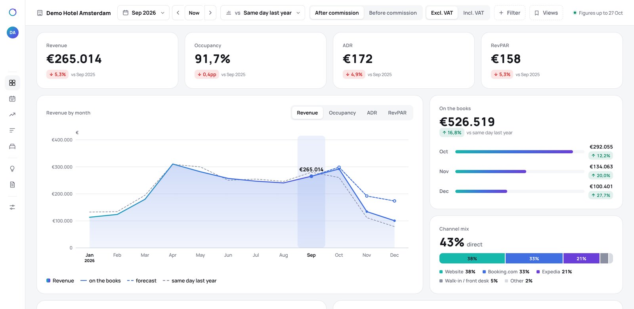The height and width of the screenshot is (309, 634).
Task: Switch chart to RevPAR tab
Action: 397,113
